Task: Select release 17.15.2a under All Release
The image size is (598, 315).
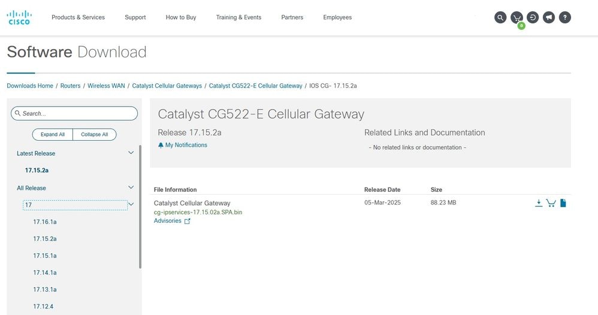Action: tap(44, 239)
